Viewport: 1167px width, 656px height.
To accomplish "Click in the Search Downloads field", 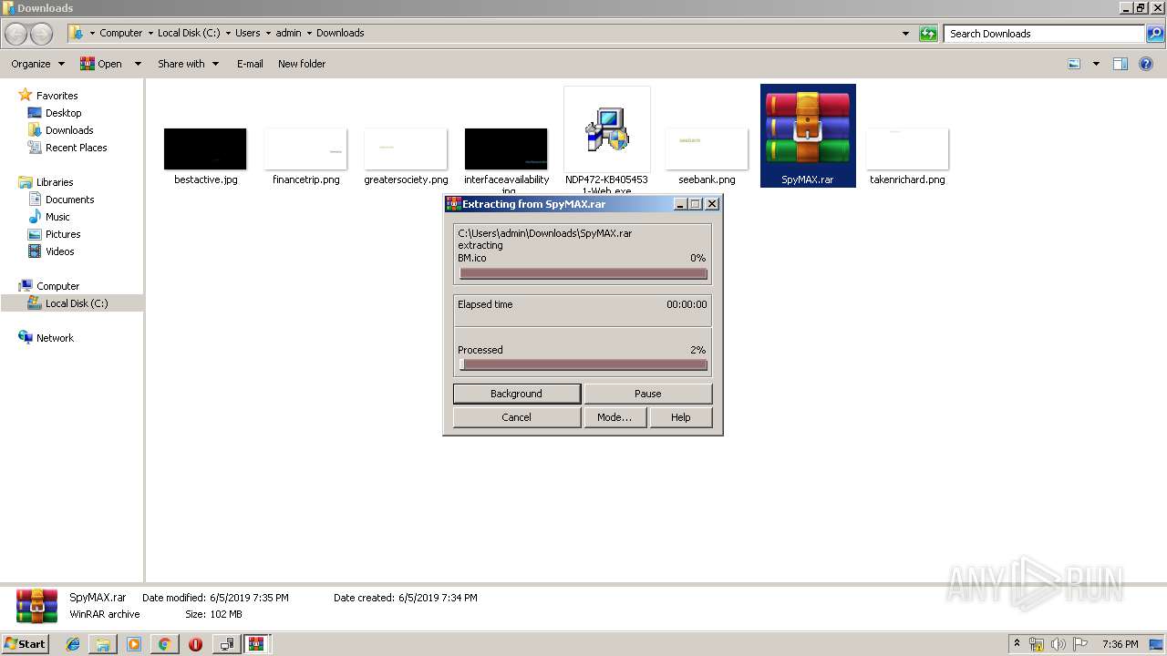I will (1044, 34).
